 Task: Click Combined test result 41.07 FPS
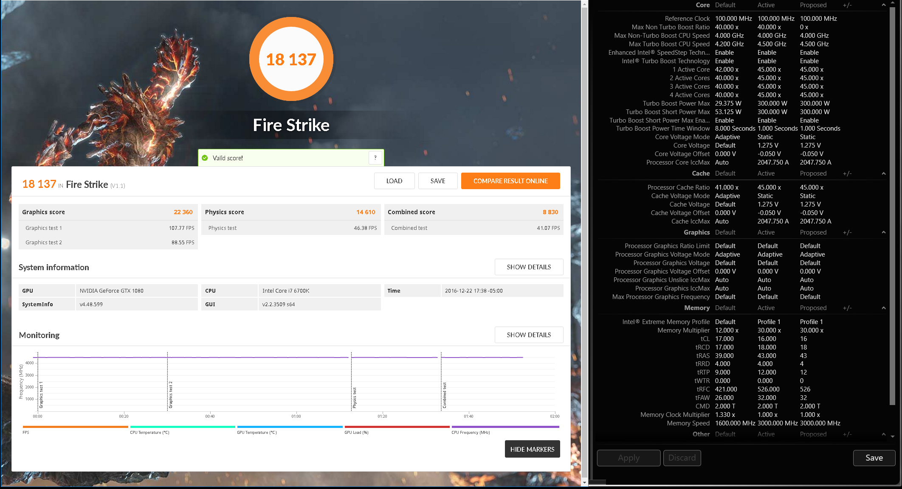(548, 228)
